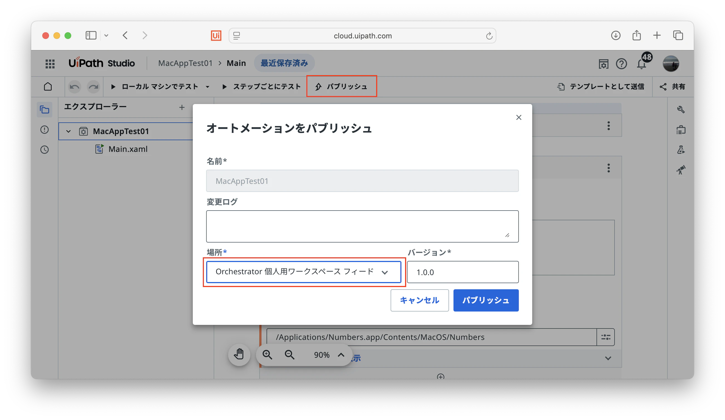Image resolution: width=725 pixels, height=420 pixels.
Task: Open the help question mark icon
Action: [x=622, y=64]
